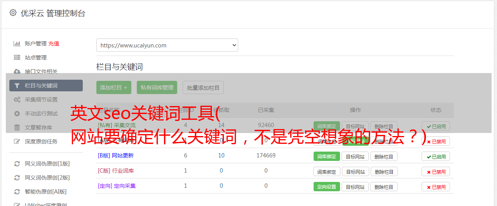Open the [定向] 定向采集 column link
The height and width of the screenshot is (206, 497).
click(x=117, y=186)
